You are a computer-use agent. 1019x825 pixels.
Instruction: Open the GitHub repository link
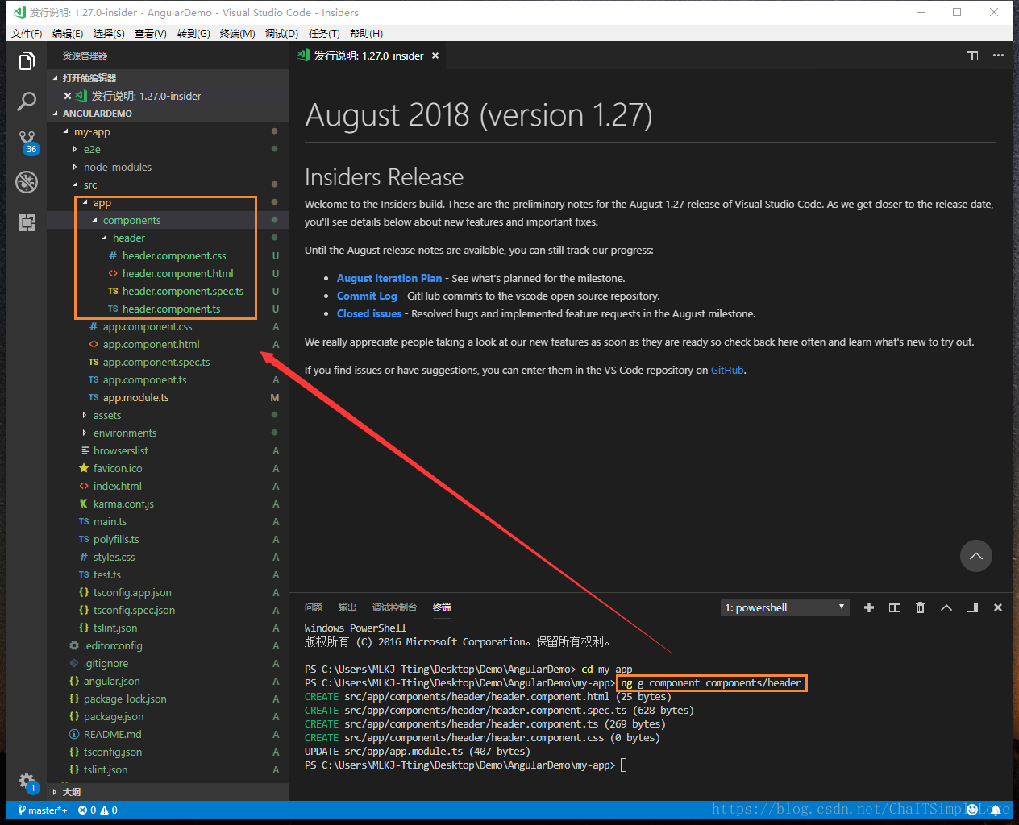[x=727, y=370]
